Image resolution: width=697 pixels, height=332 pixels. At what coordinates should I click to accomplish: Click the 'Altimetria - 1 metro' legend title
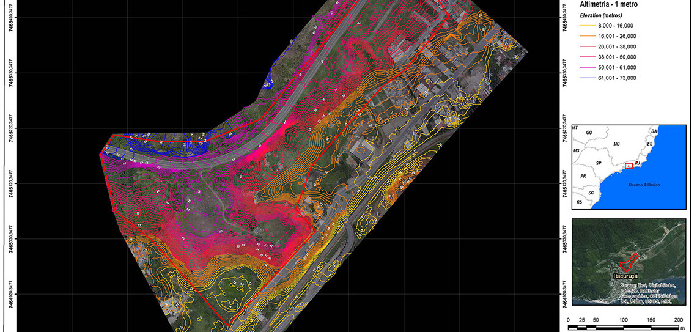[611, 4]
